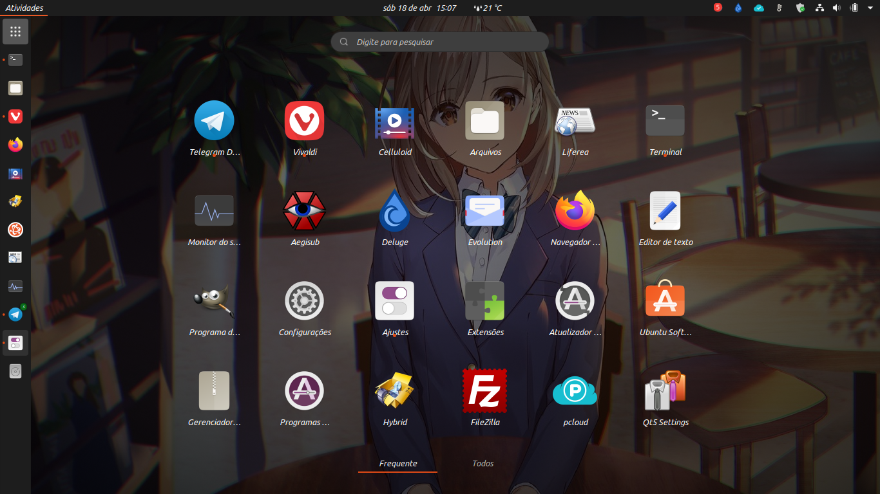Open Terminal from the app grid
Image resolution: width=880 pixels, height=494 pixels.
click(665, 121)
